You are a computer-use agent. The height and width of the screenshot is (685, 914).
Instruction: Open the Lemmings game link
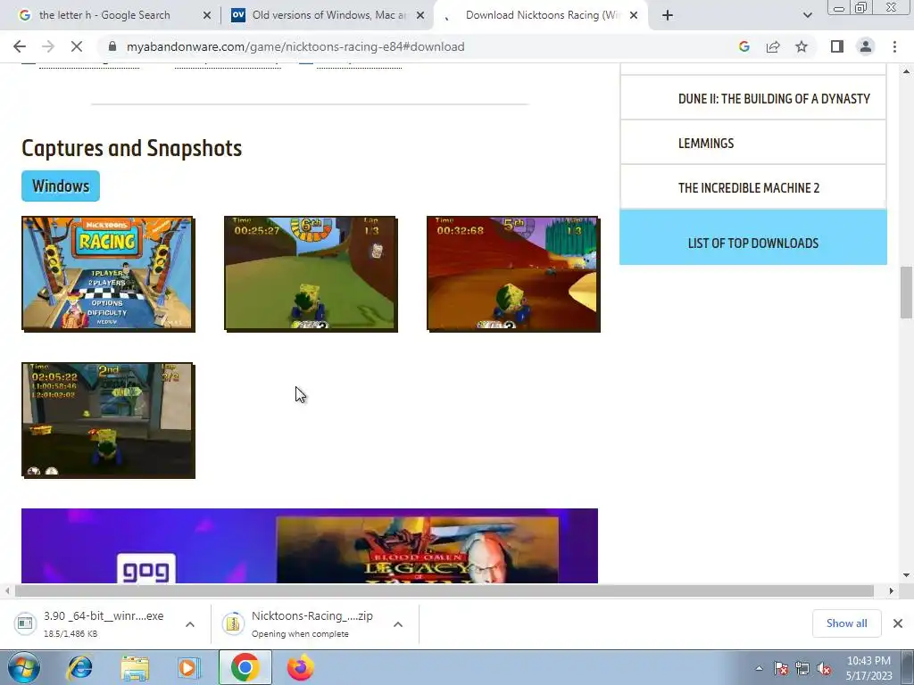click(706, 144)
